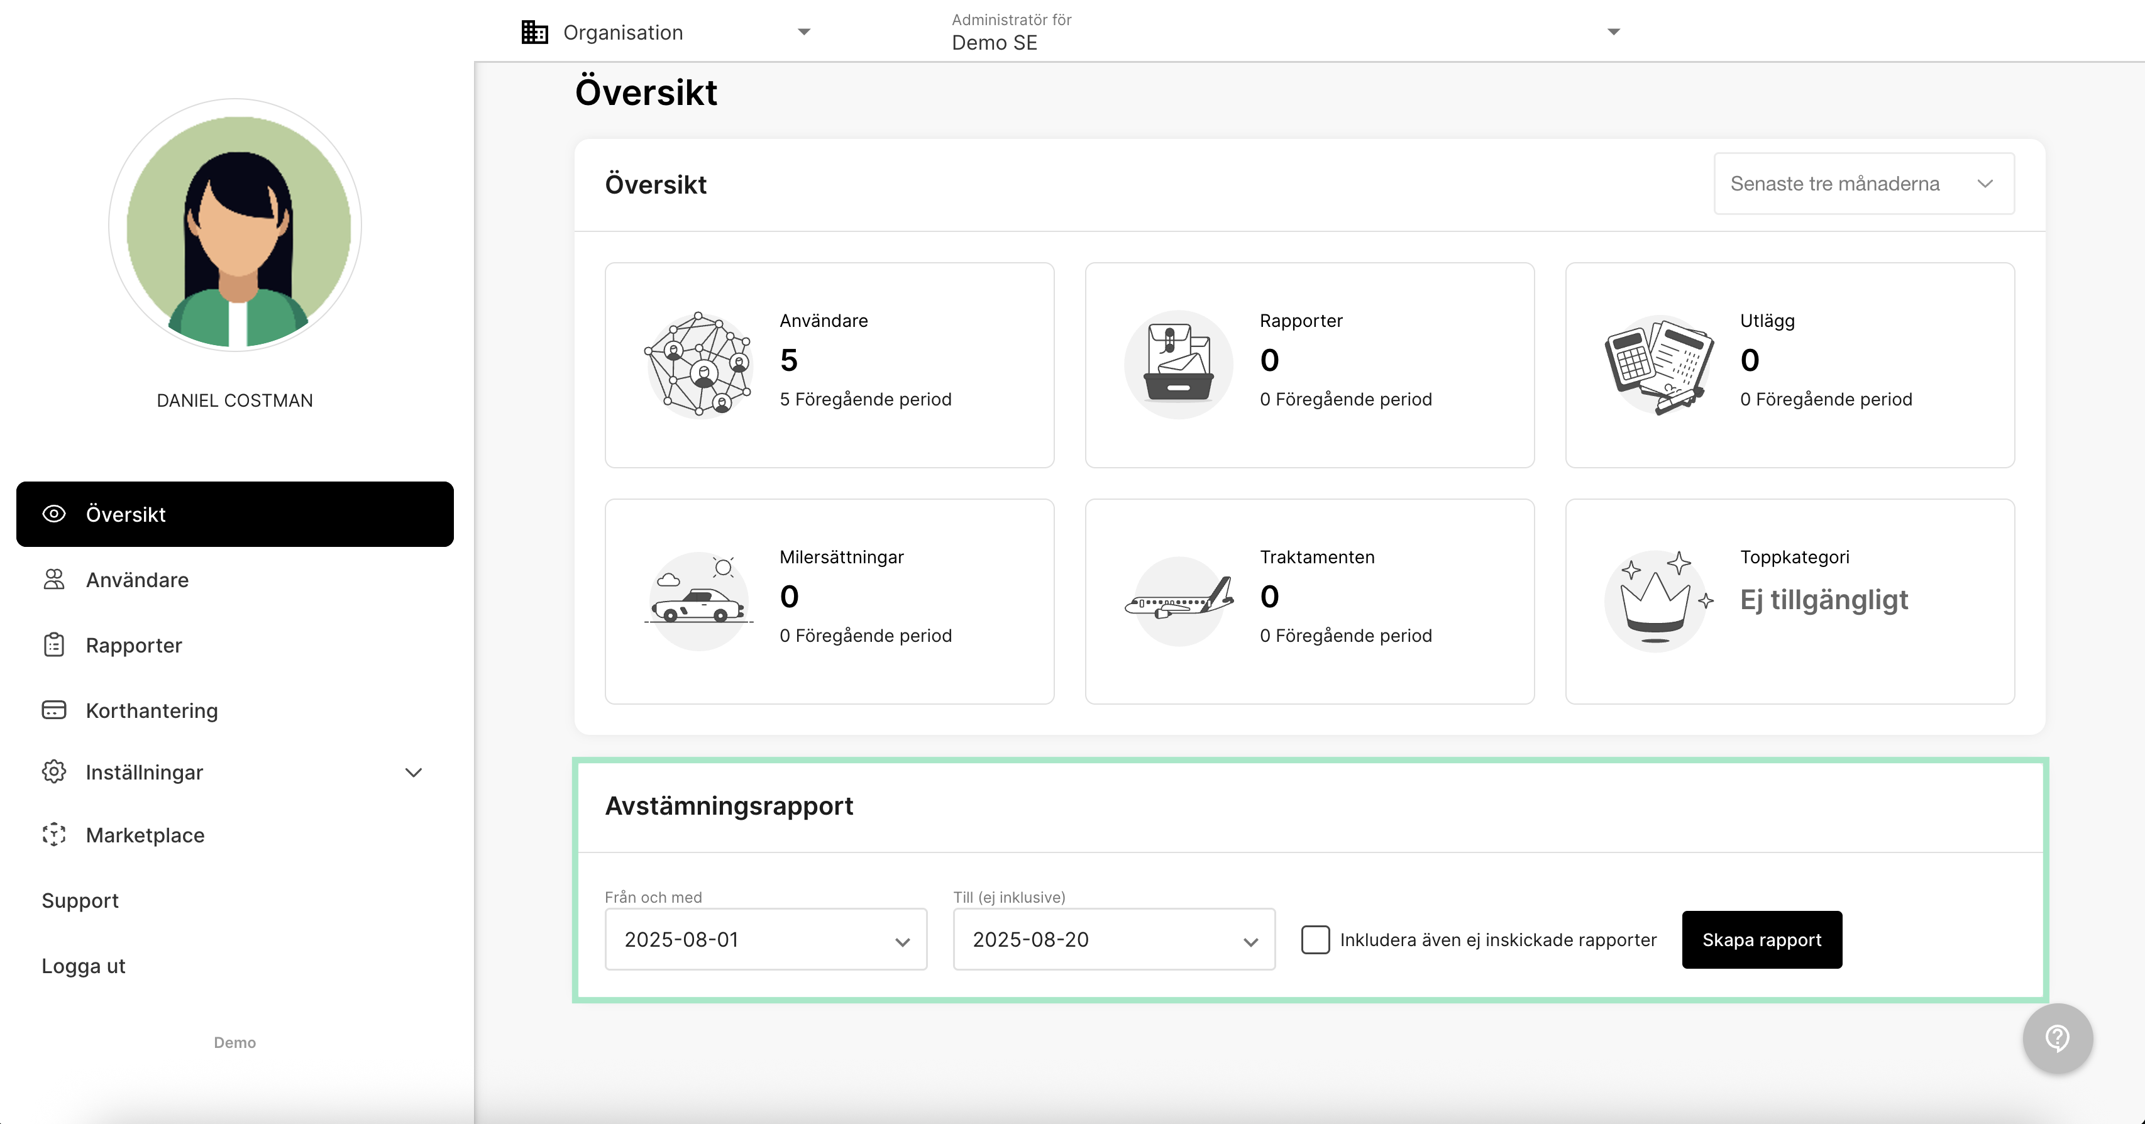The image size is (2145, 1124).
Task: Click the Korthantering card icon
Action: [54, 710]
